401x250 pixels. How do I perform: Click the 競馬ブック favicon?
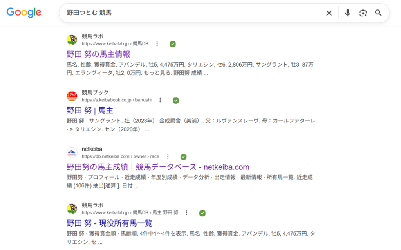point(72,96)
